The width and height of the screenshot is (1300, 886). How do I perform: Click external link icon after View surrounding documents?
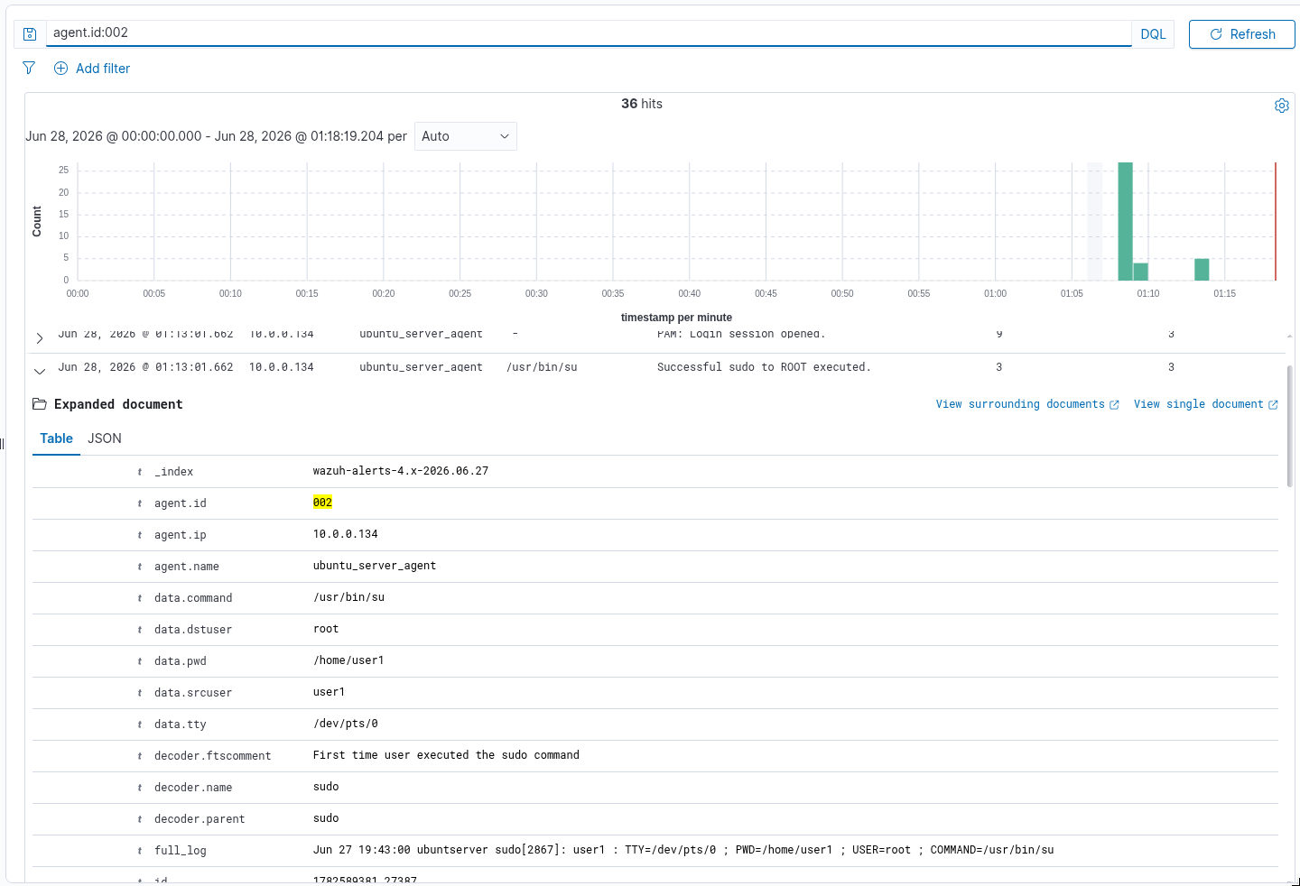1114,405
